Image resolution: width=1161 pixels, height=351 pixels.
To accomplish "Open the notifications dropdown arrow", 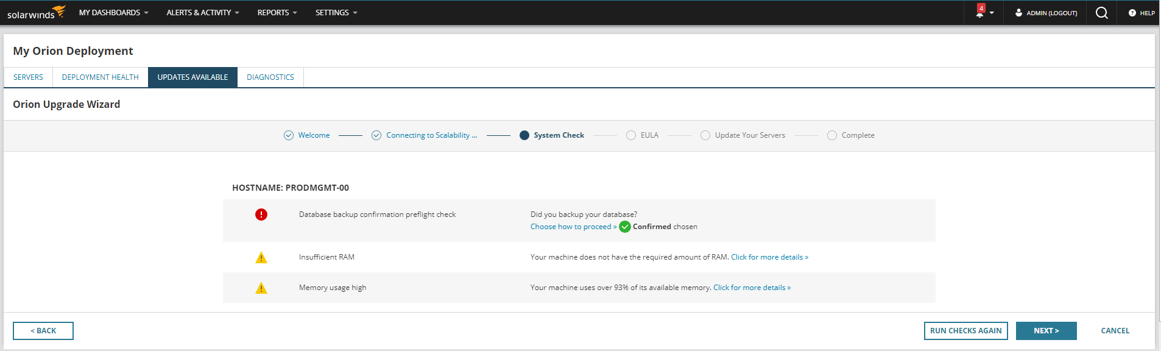I will click(992, 13).
